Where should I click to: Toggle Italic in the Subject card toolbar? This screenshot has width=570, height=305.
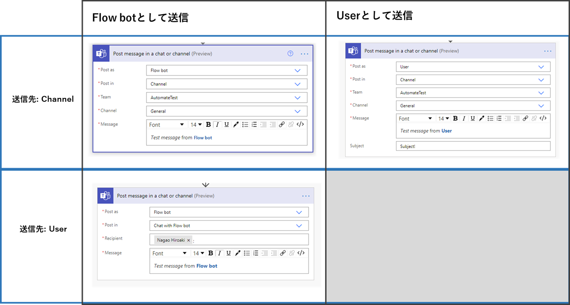[464, 118]
